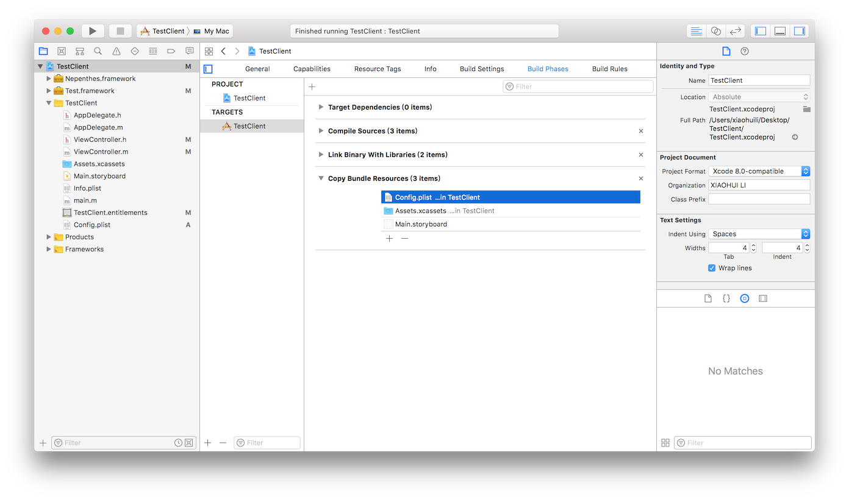Screen dimensions: 849x500
Task: Add a new build phase with the plus icon
Action: [312, 86]
